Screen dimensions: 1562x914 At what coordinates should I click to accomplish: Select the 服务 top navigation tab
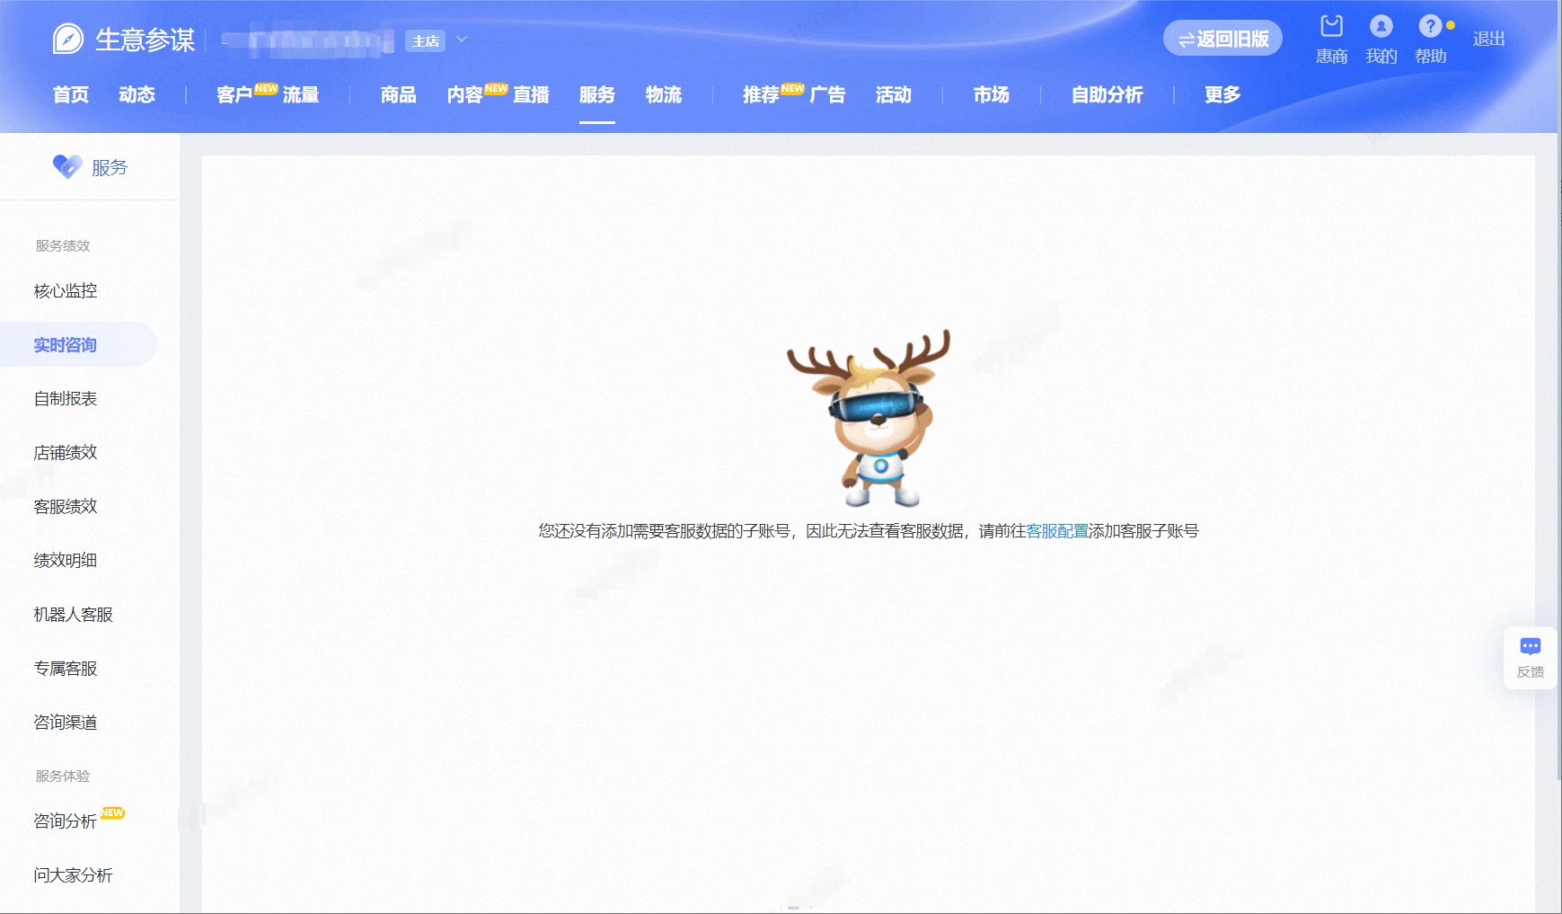pos(597,95)
